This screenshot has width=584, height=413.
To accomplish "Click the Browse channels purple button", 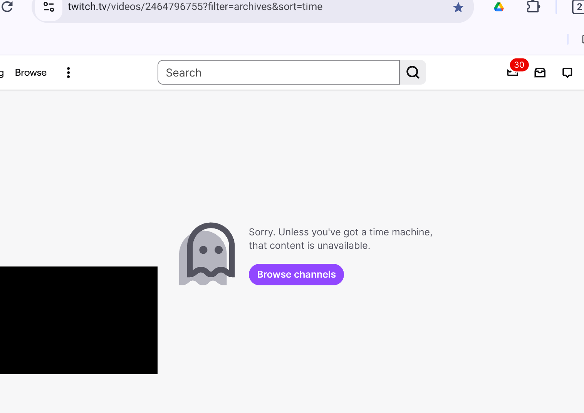I will click(296, 275).
